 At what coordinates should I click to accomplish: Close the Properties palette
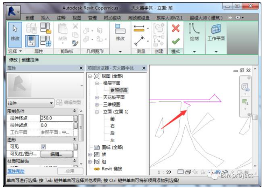coord(81,68)
